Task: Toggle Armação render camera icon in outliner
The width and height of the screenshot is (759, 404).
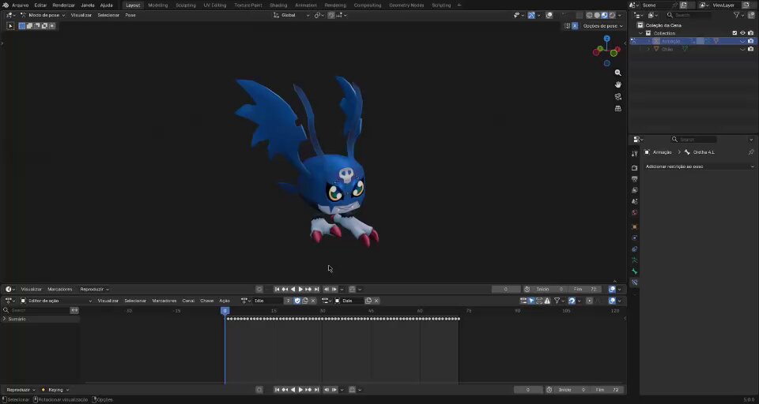Action: point(751,41)
